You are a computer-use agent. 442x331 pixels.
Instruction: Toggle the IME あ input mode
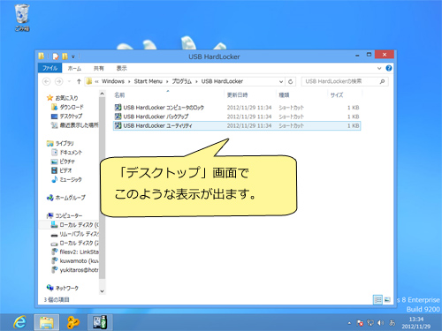(392, 323)
